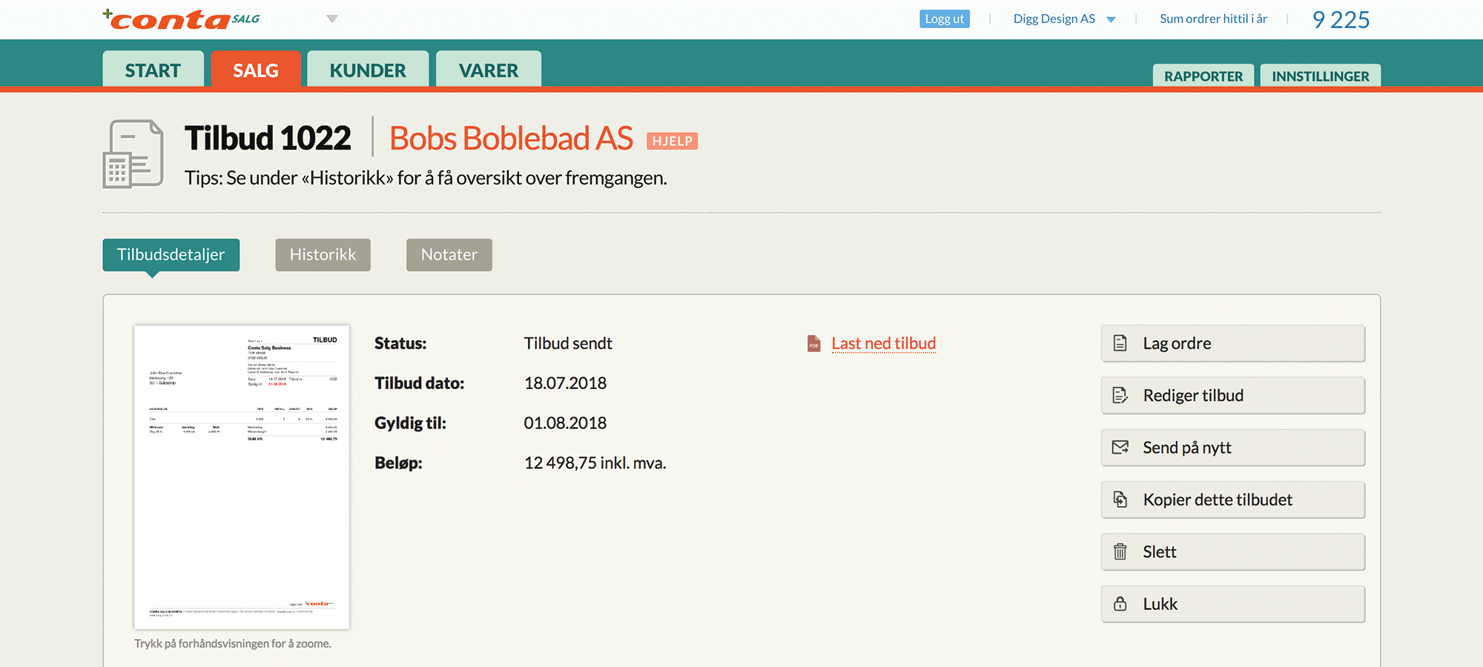Click the Beløp: label
This screenshot has width=1483, height=667.
tap(398, 463)
